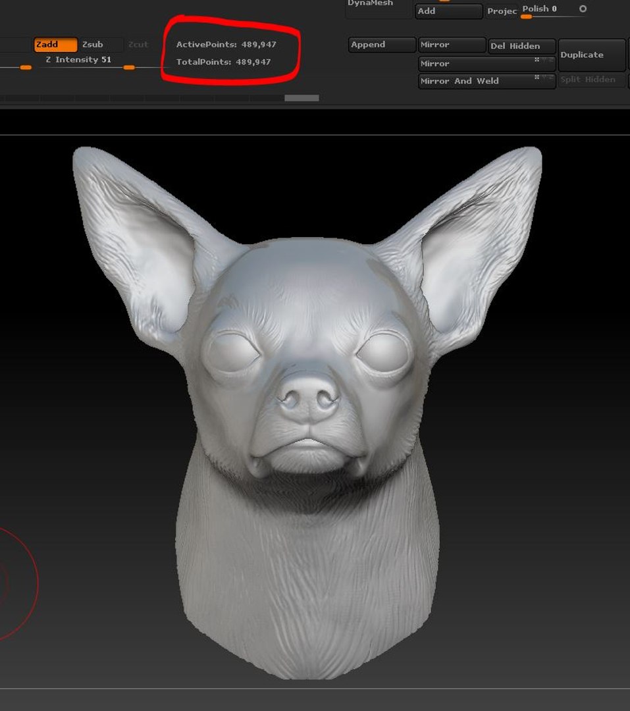The image size is (630, 711).
Task: Toggle X axis icon on Mirror And Weld
Action: point(537,77)
